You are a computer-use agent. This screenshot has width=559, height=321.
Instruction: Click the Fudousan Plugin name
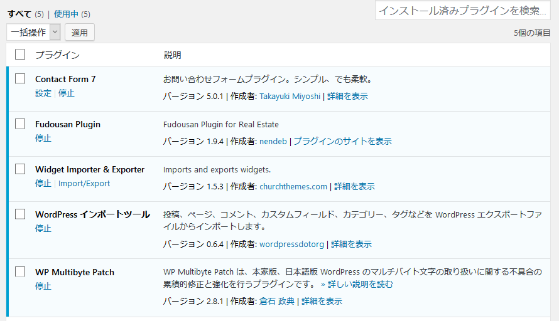pyautogui.click(x=68, y=124)
